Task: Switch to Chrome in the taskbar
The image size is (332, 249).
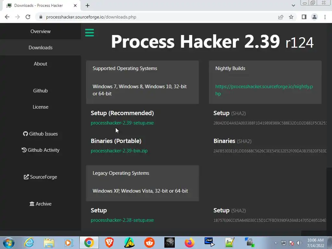Action: [x=89, y=243]
